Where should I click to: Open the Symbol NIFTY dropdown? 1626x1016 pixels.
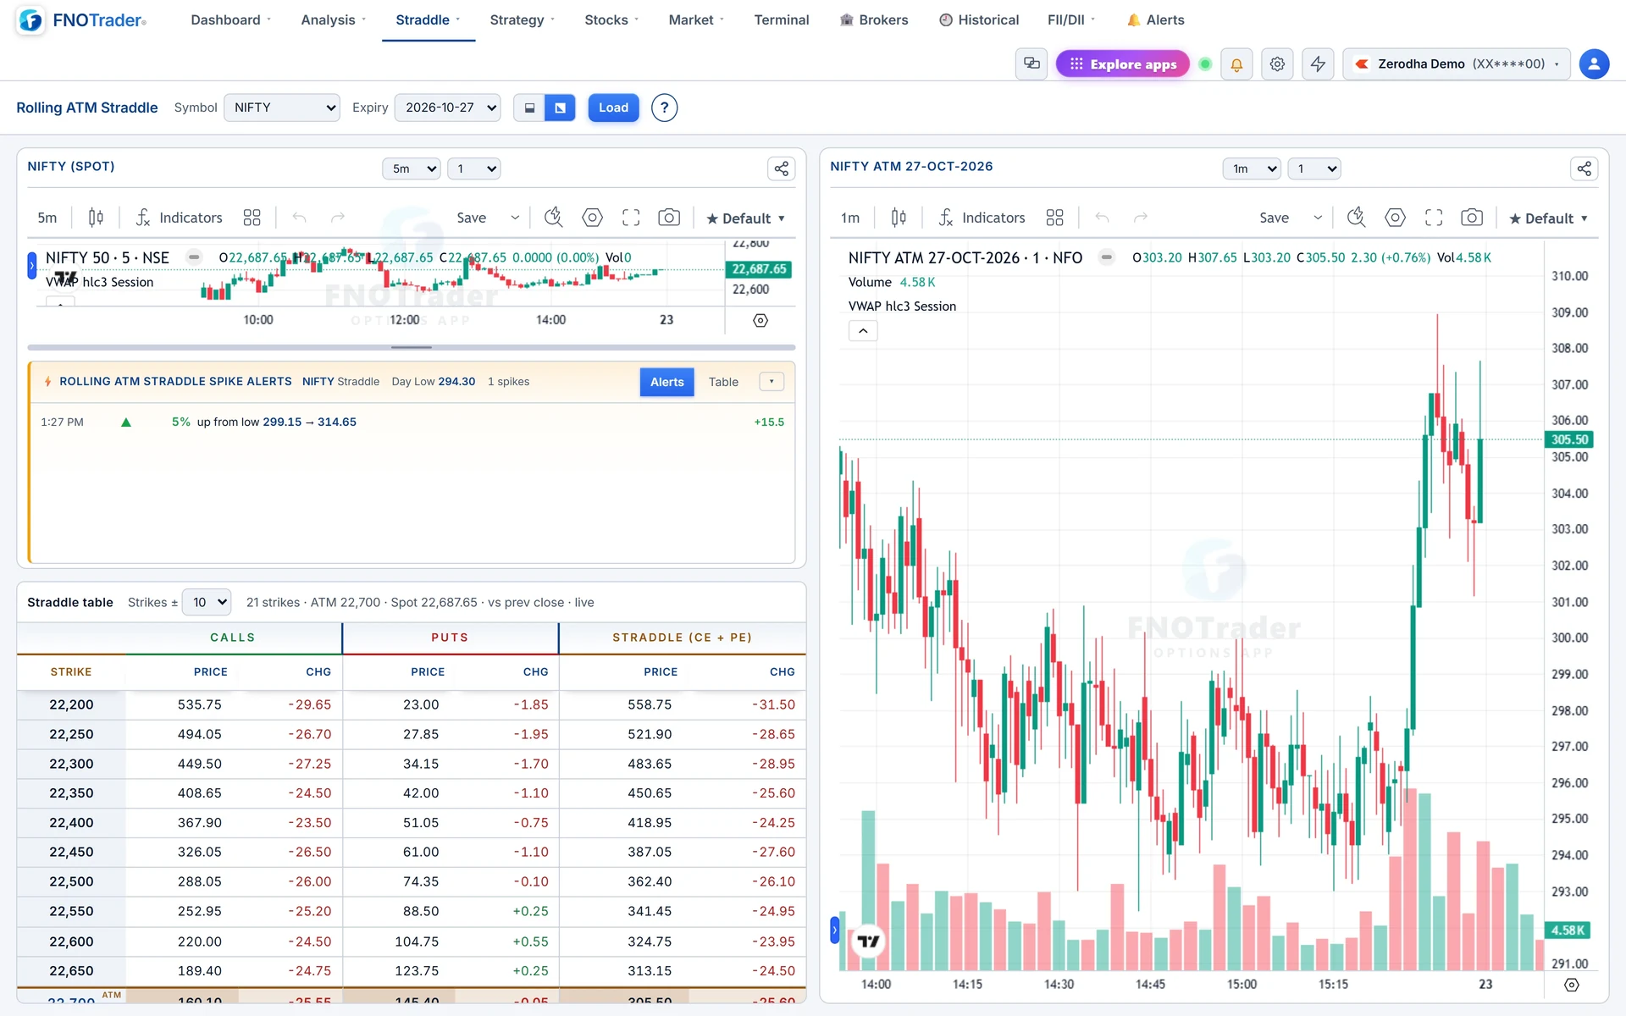[282, 108]
